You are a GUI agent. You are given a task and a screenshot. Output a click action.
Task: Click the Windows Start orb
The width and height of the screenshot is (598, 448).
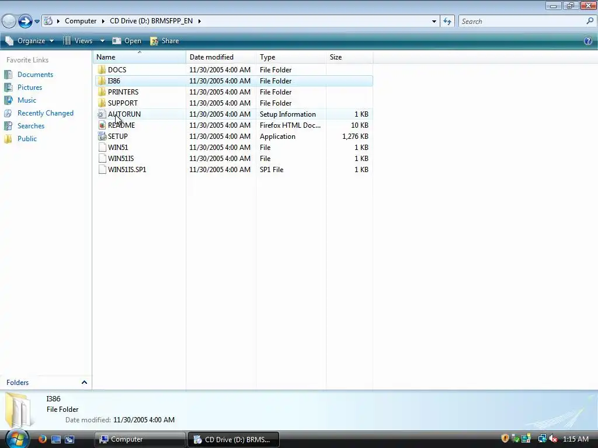tap(16, 438)
